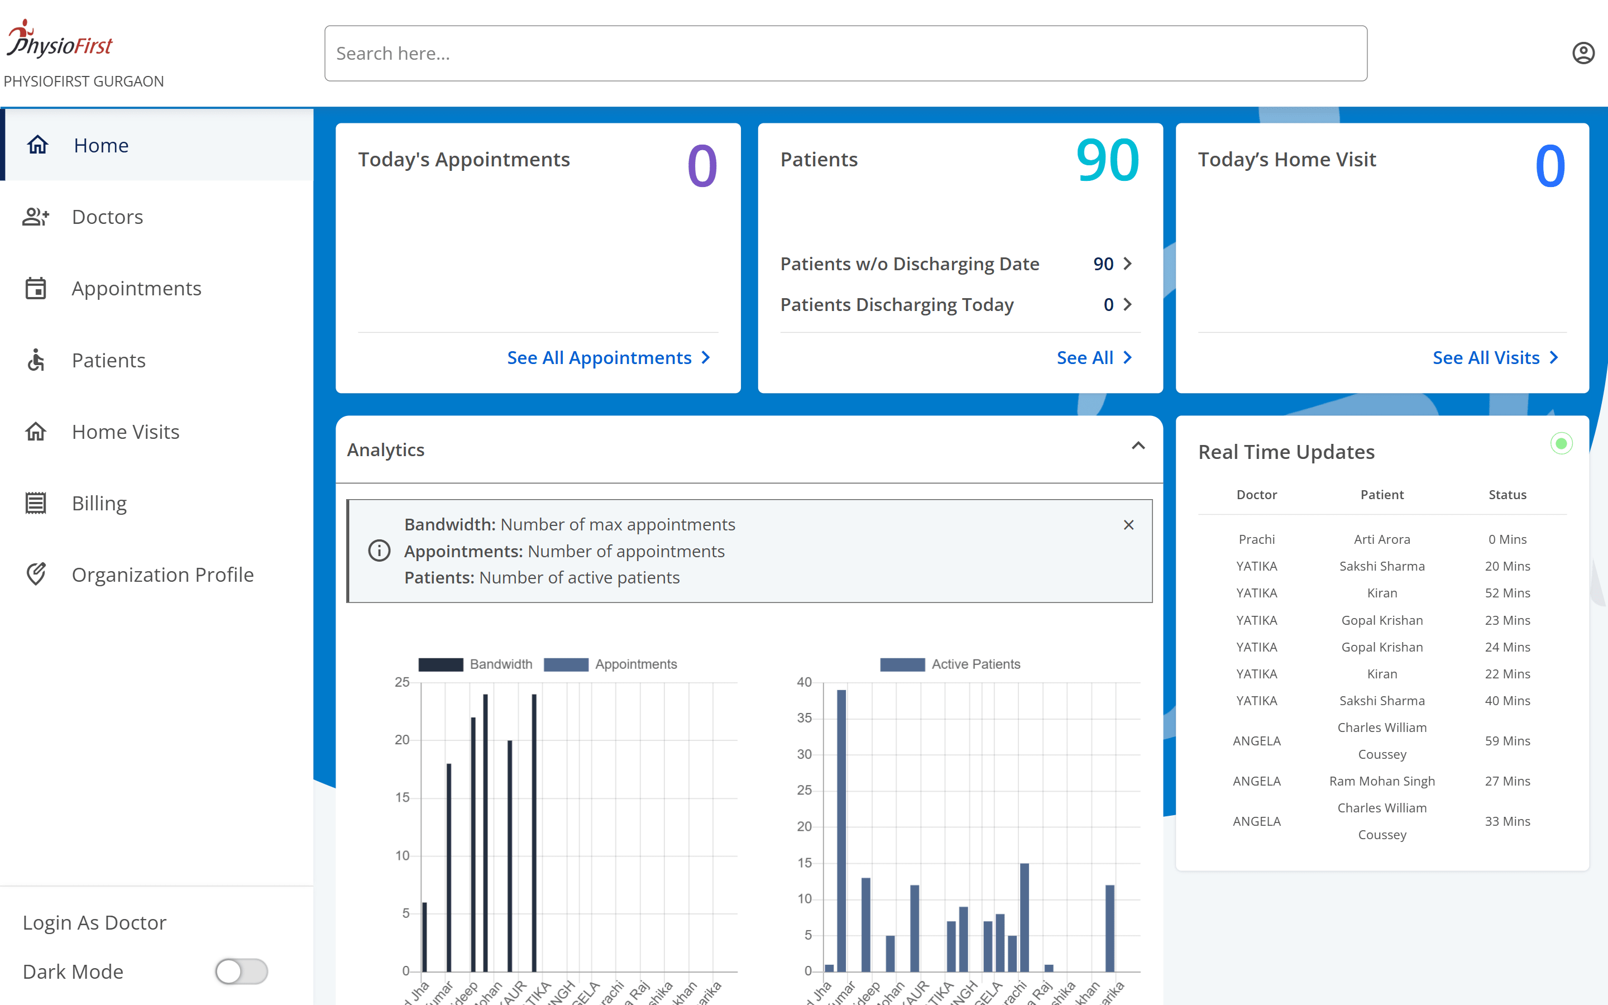Toggle Dark Mode switch
This screenshot has width=1608, height=1005.
(x=241, y=971)
